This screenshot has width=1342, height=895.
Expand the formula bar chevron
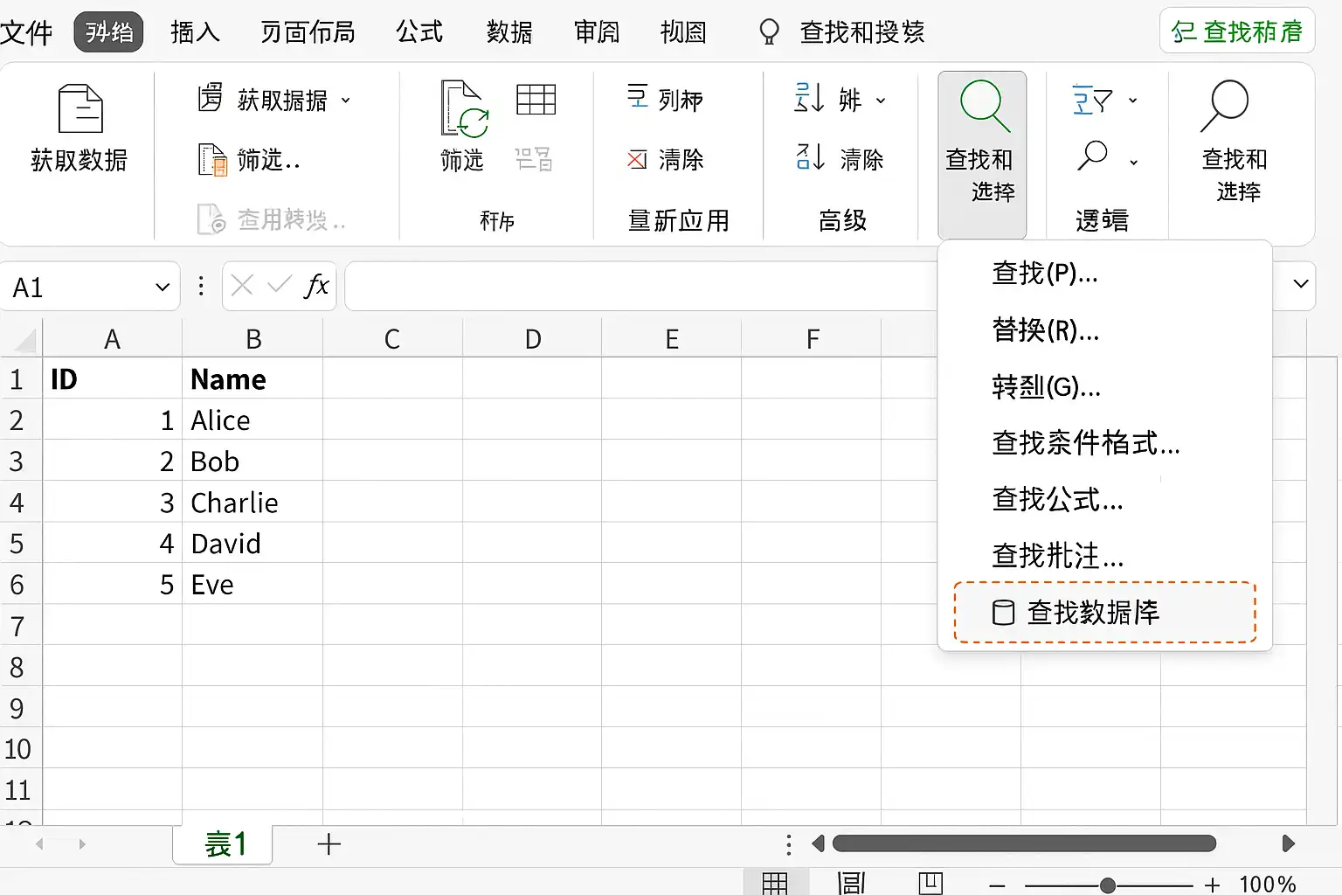point(1301,284)
